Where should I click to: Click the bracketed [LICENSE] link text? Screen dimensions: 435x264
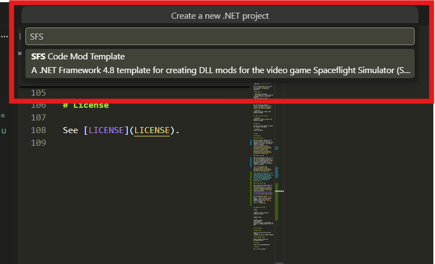pyautogui.click(x=106, y=130)
